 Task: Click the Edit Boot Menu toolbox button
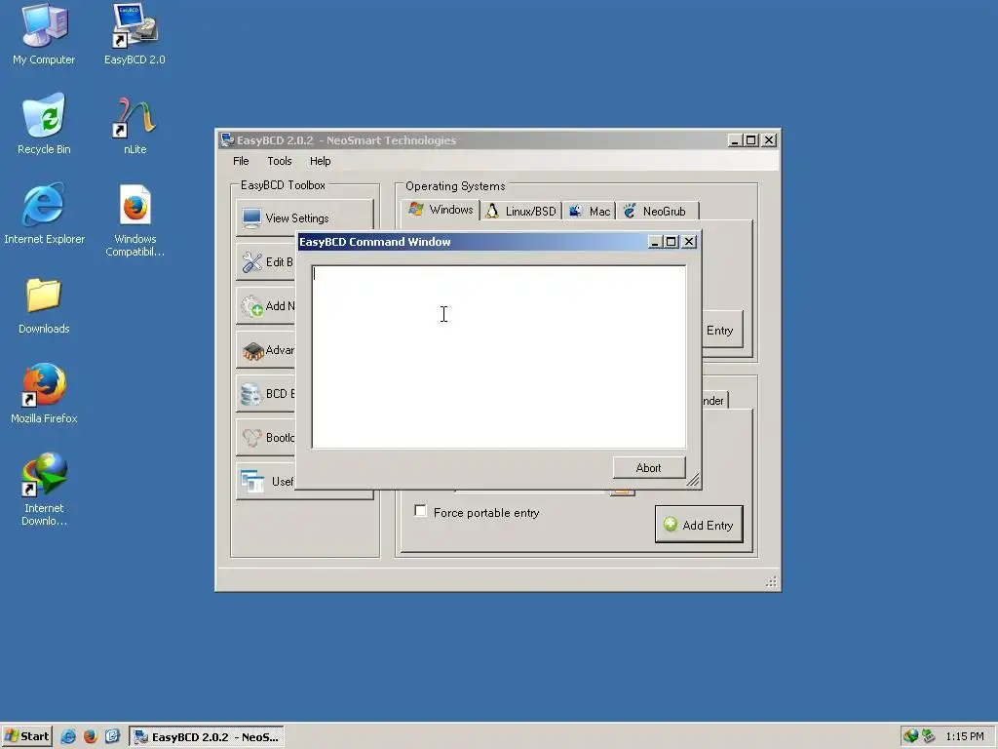pos(266,261)
